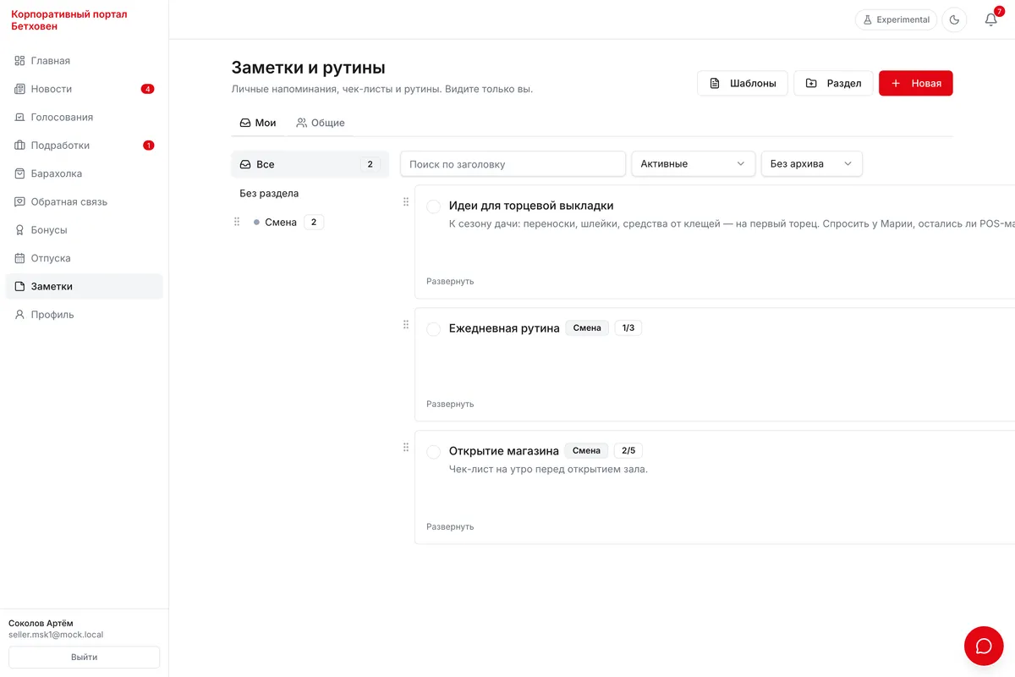Click the Выйти logout button
Image resolution: width=1015 pixels, height=677 pixels.
84,657
